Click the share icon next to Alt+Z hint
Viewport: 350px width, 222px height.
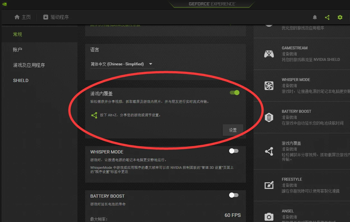(x=94, y=115)
